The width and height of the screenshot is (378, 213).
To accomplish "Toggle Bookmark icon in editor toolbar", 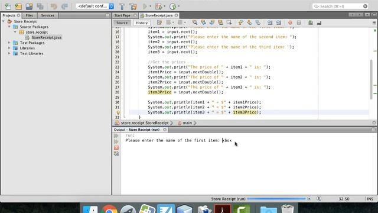I will click(x=258, y=22).
